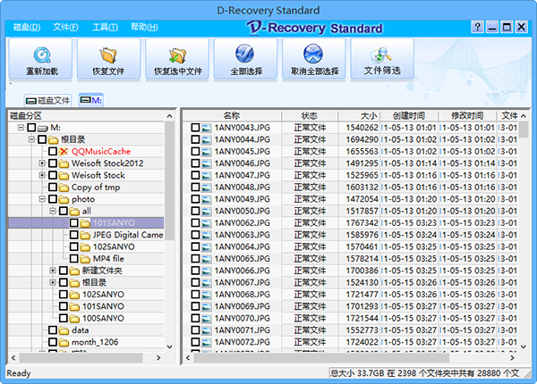The width and height of the screenshot is (537, 384).
Task: Click the image icon of 1ANY0064.JPG
Action: [x=207, y=247]
